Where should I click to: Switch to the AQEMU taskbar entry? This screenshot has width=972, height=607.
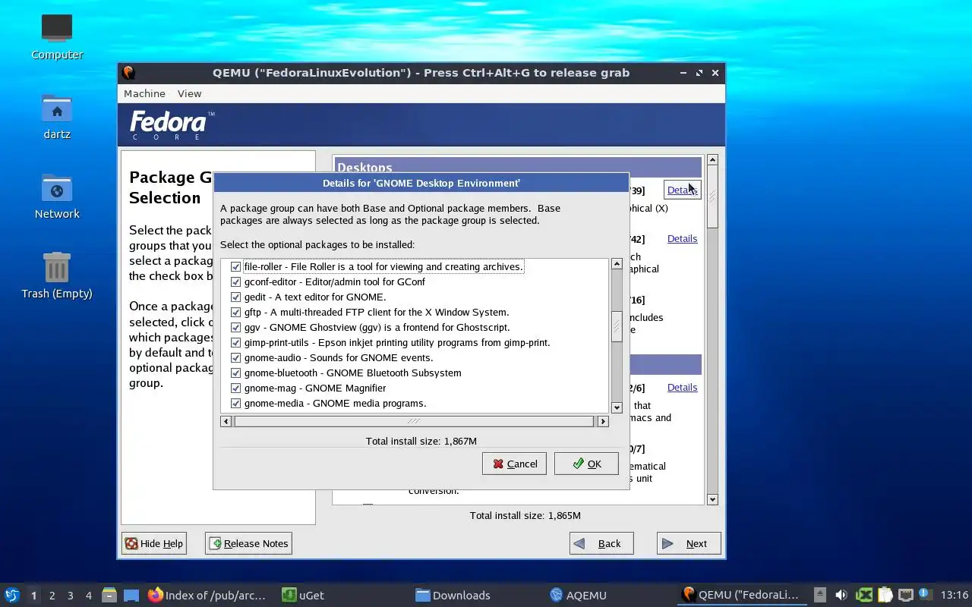579,595
